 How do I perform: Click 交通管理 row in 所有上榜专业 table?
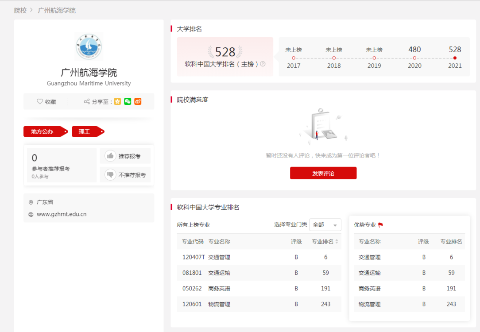click(219, 257)
